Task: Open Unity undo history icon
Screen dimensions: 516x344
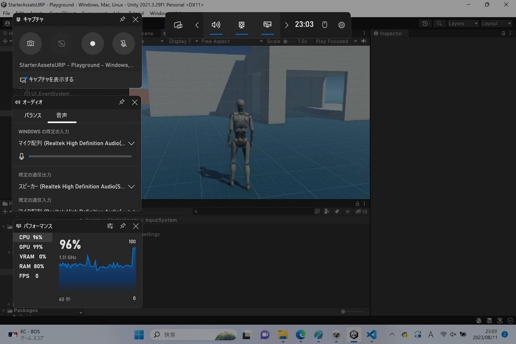Action: click(x=425, y=24)
